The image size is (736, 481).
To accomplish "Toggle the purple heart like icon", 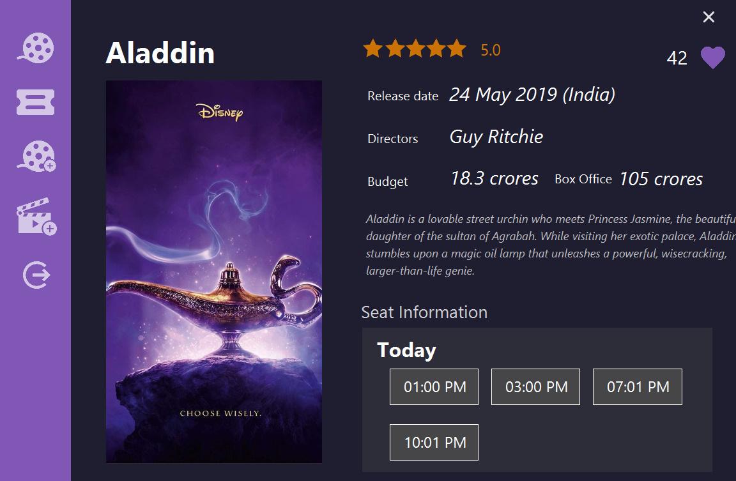I will coord(713,57).
